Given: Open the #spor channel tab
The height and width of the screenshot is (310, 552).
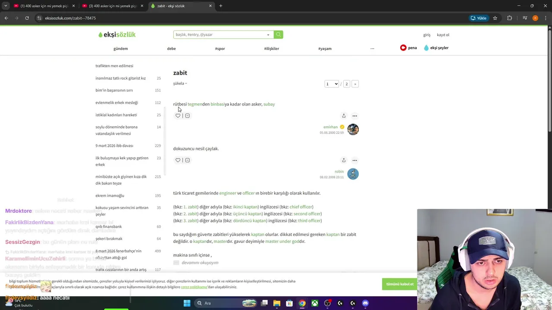Looking at the screenshot, I should point(220,49).
